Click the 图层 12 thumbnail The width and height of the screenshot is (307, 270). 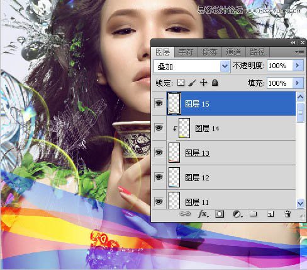tap(174, 177)
